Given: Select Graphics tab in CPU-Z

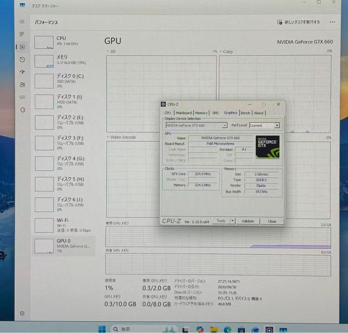Looking at the screenshot, I should click(231, 112).
